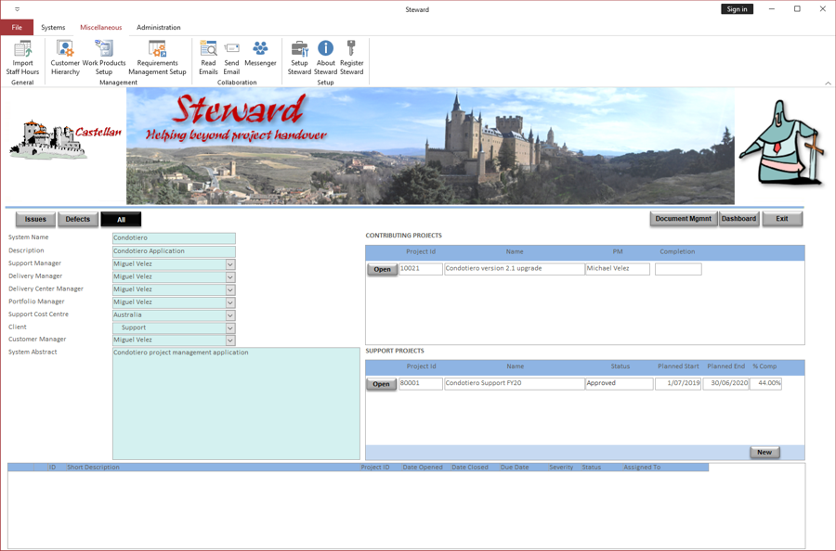Click the project name 'Condotiero version 2.1 upgrade'

[514, 269]
